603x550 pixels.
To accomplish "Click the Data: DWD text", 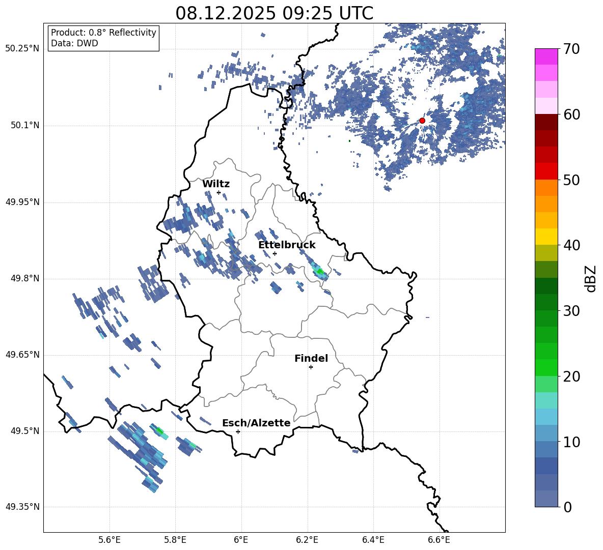I will pos(74,43).
